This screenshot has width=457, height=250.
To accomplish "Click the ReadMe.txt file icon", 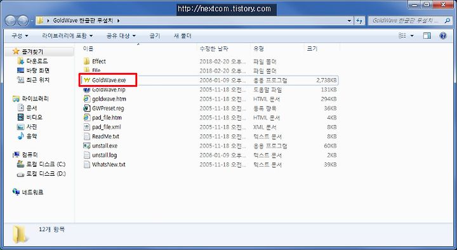I will pyautogui.click(x=86, y=136).
